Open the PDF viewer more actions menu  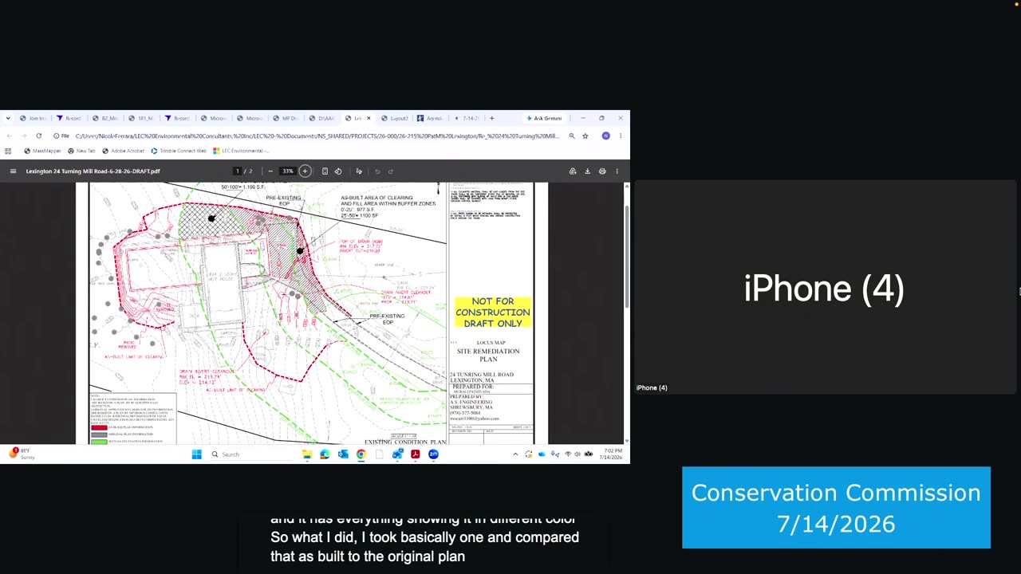pos(617,171)
